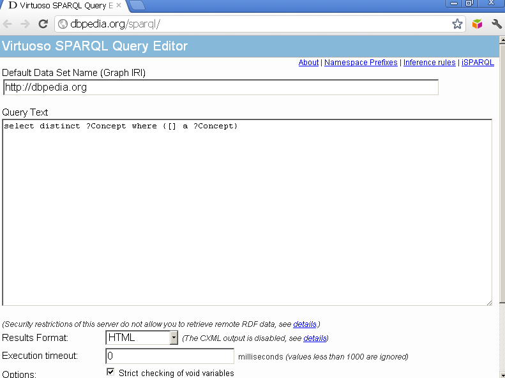Open the iSPARQL link
The image size is (505, 378).
478,63
